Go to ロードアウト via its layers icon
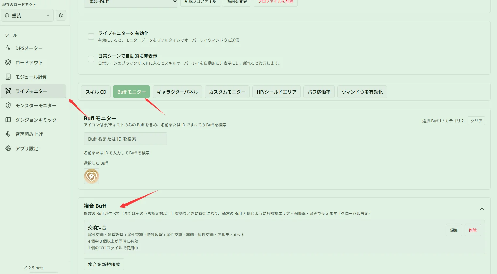Viewport: 497px width, 274px height. click(x=8, y=62)
